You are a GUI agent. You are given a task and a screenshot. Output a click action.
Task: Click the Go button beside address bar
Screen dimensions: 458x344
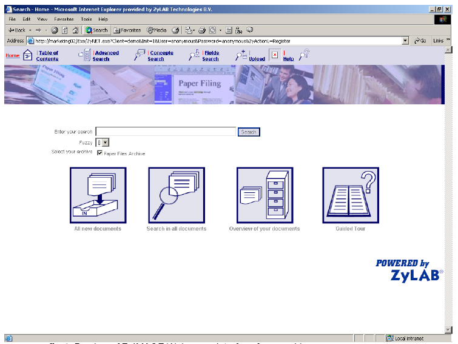[420, 41]
